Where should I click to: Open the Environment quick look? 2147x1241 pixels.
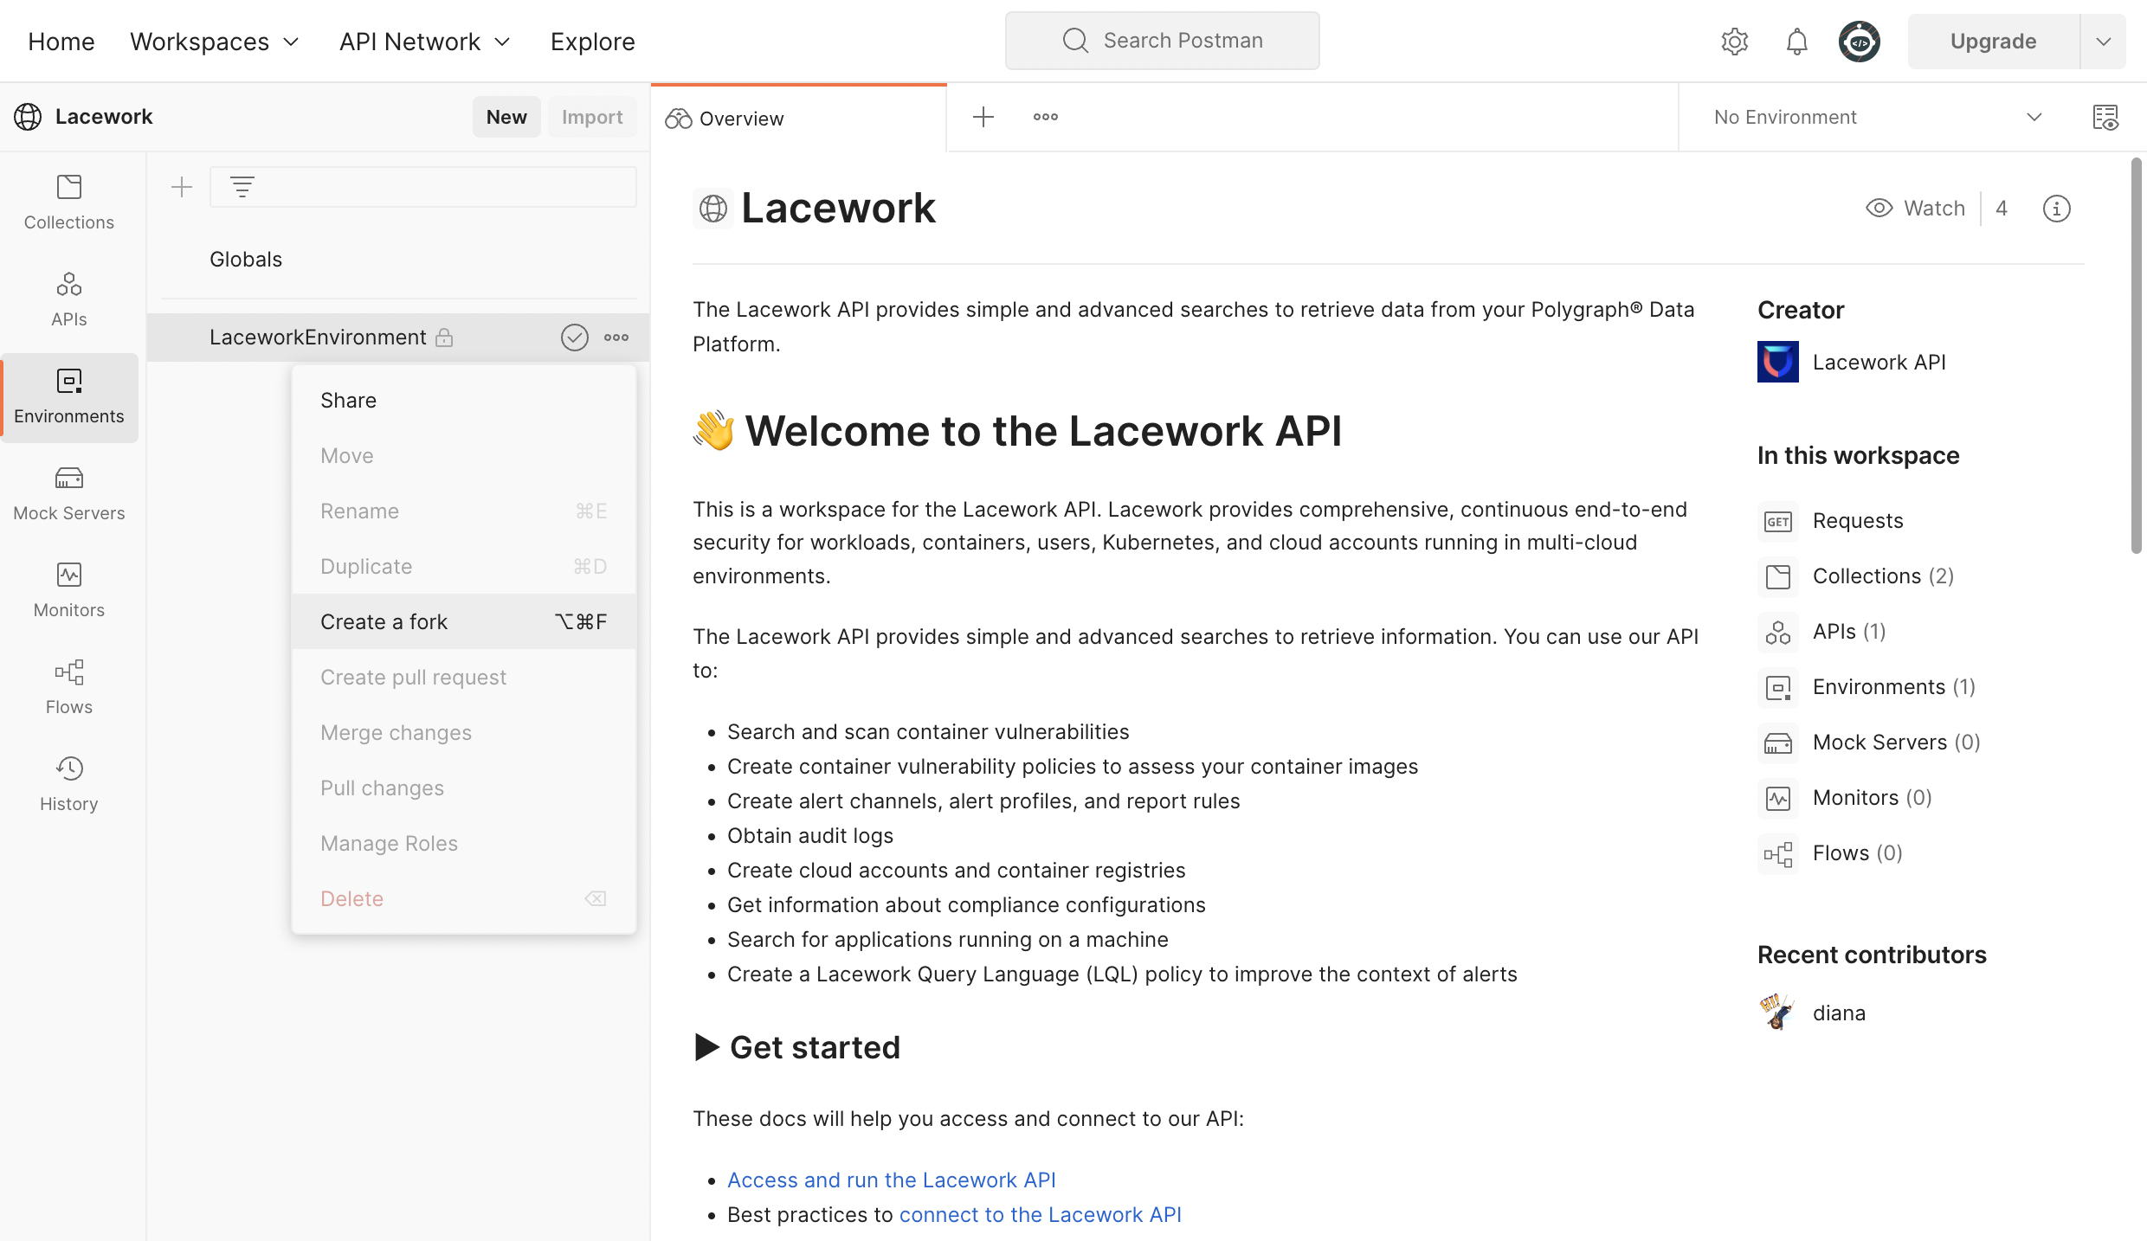click(2105, 117)
